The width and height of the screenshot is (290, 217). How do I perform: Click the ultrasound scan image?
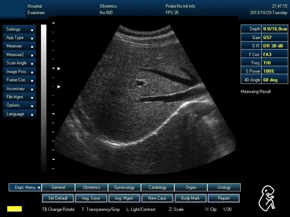[145, 100]
